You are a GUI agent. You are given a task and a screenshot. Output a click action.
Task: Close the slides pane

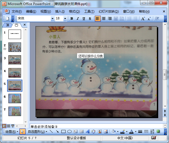24,25
